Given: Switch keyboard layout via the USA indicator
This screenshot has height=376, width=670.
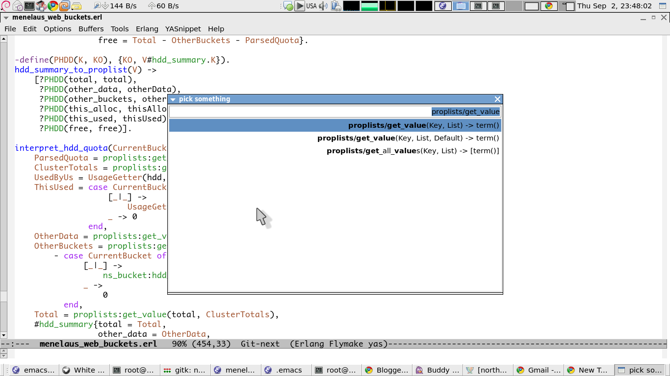Looking at the screenshot, I should (x=312, y=6).
